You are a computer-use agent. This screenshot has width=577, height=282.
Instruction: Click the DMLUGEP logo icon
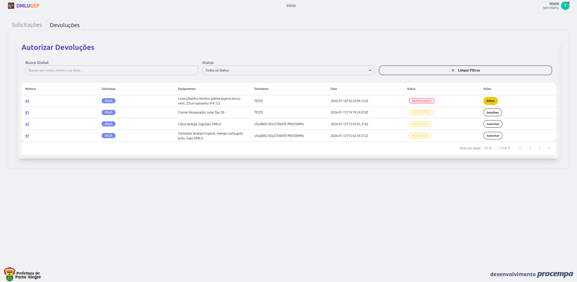tap(11, 6)
